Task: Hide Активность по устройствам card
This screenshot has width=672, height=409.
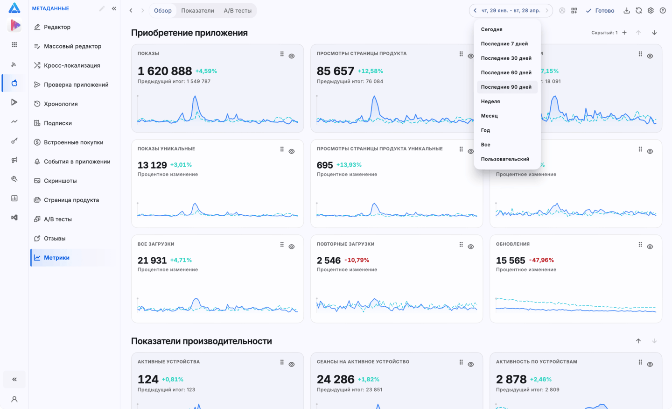Action: point(650,364)
